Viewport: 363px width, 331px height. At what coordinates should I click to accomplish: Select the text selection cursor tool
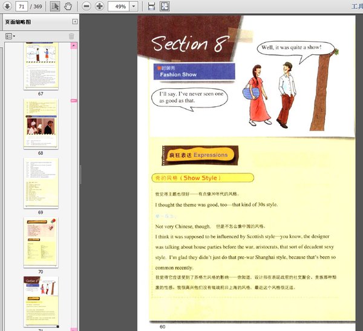pos(55,7)
